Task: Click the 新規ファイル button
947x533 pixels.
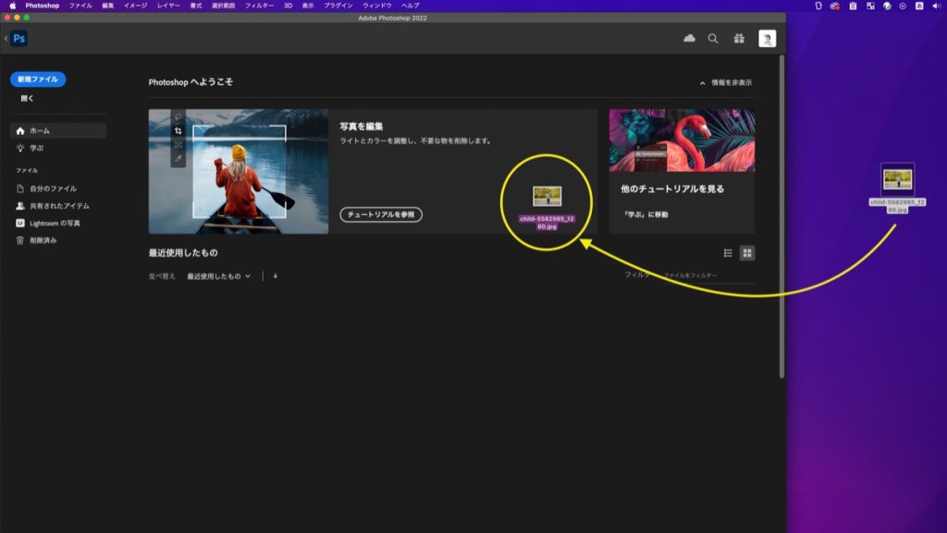Action: coord(38,79)
